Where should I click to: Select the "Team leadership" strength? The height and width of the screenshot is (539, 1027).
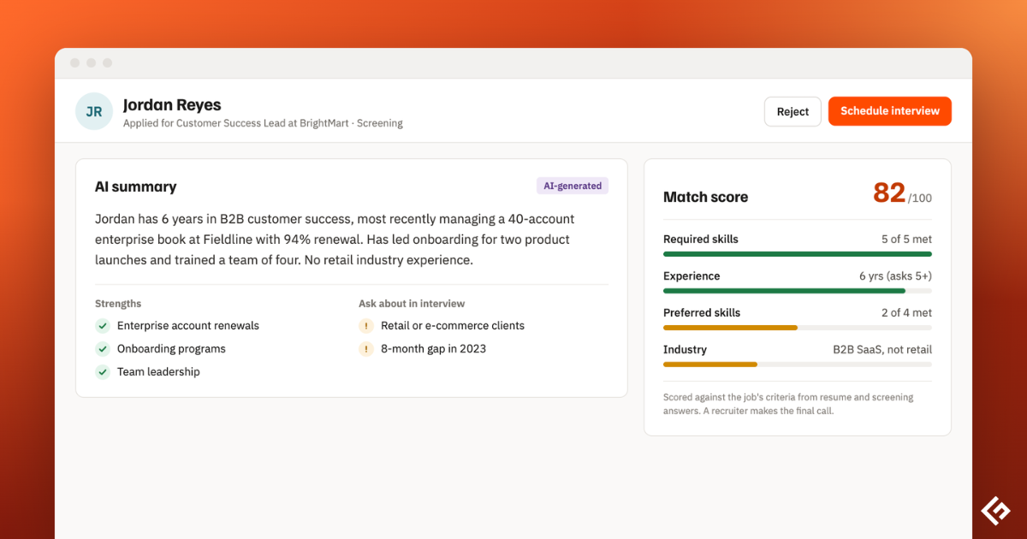click(x=158, y=372)
